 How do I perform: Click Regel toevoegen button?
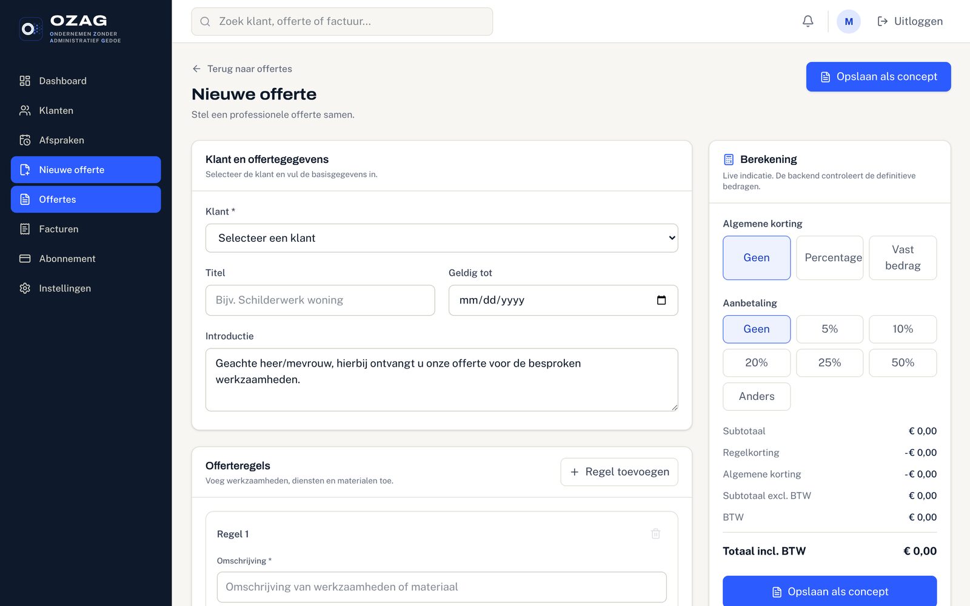pos(619,472)
